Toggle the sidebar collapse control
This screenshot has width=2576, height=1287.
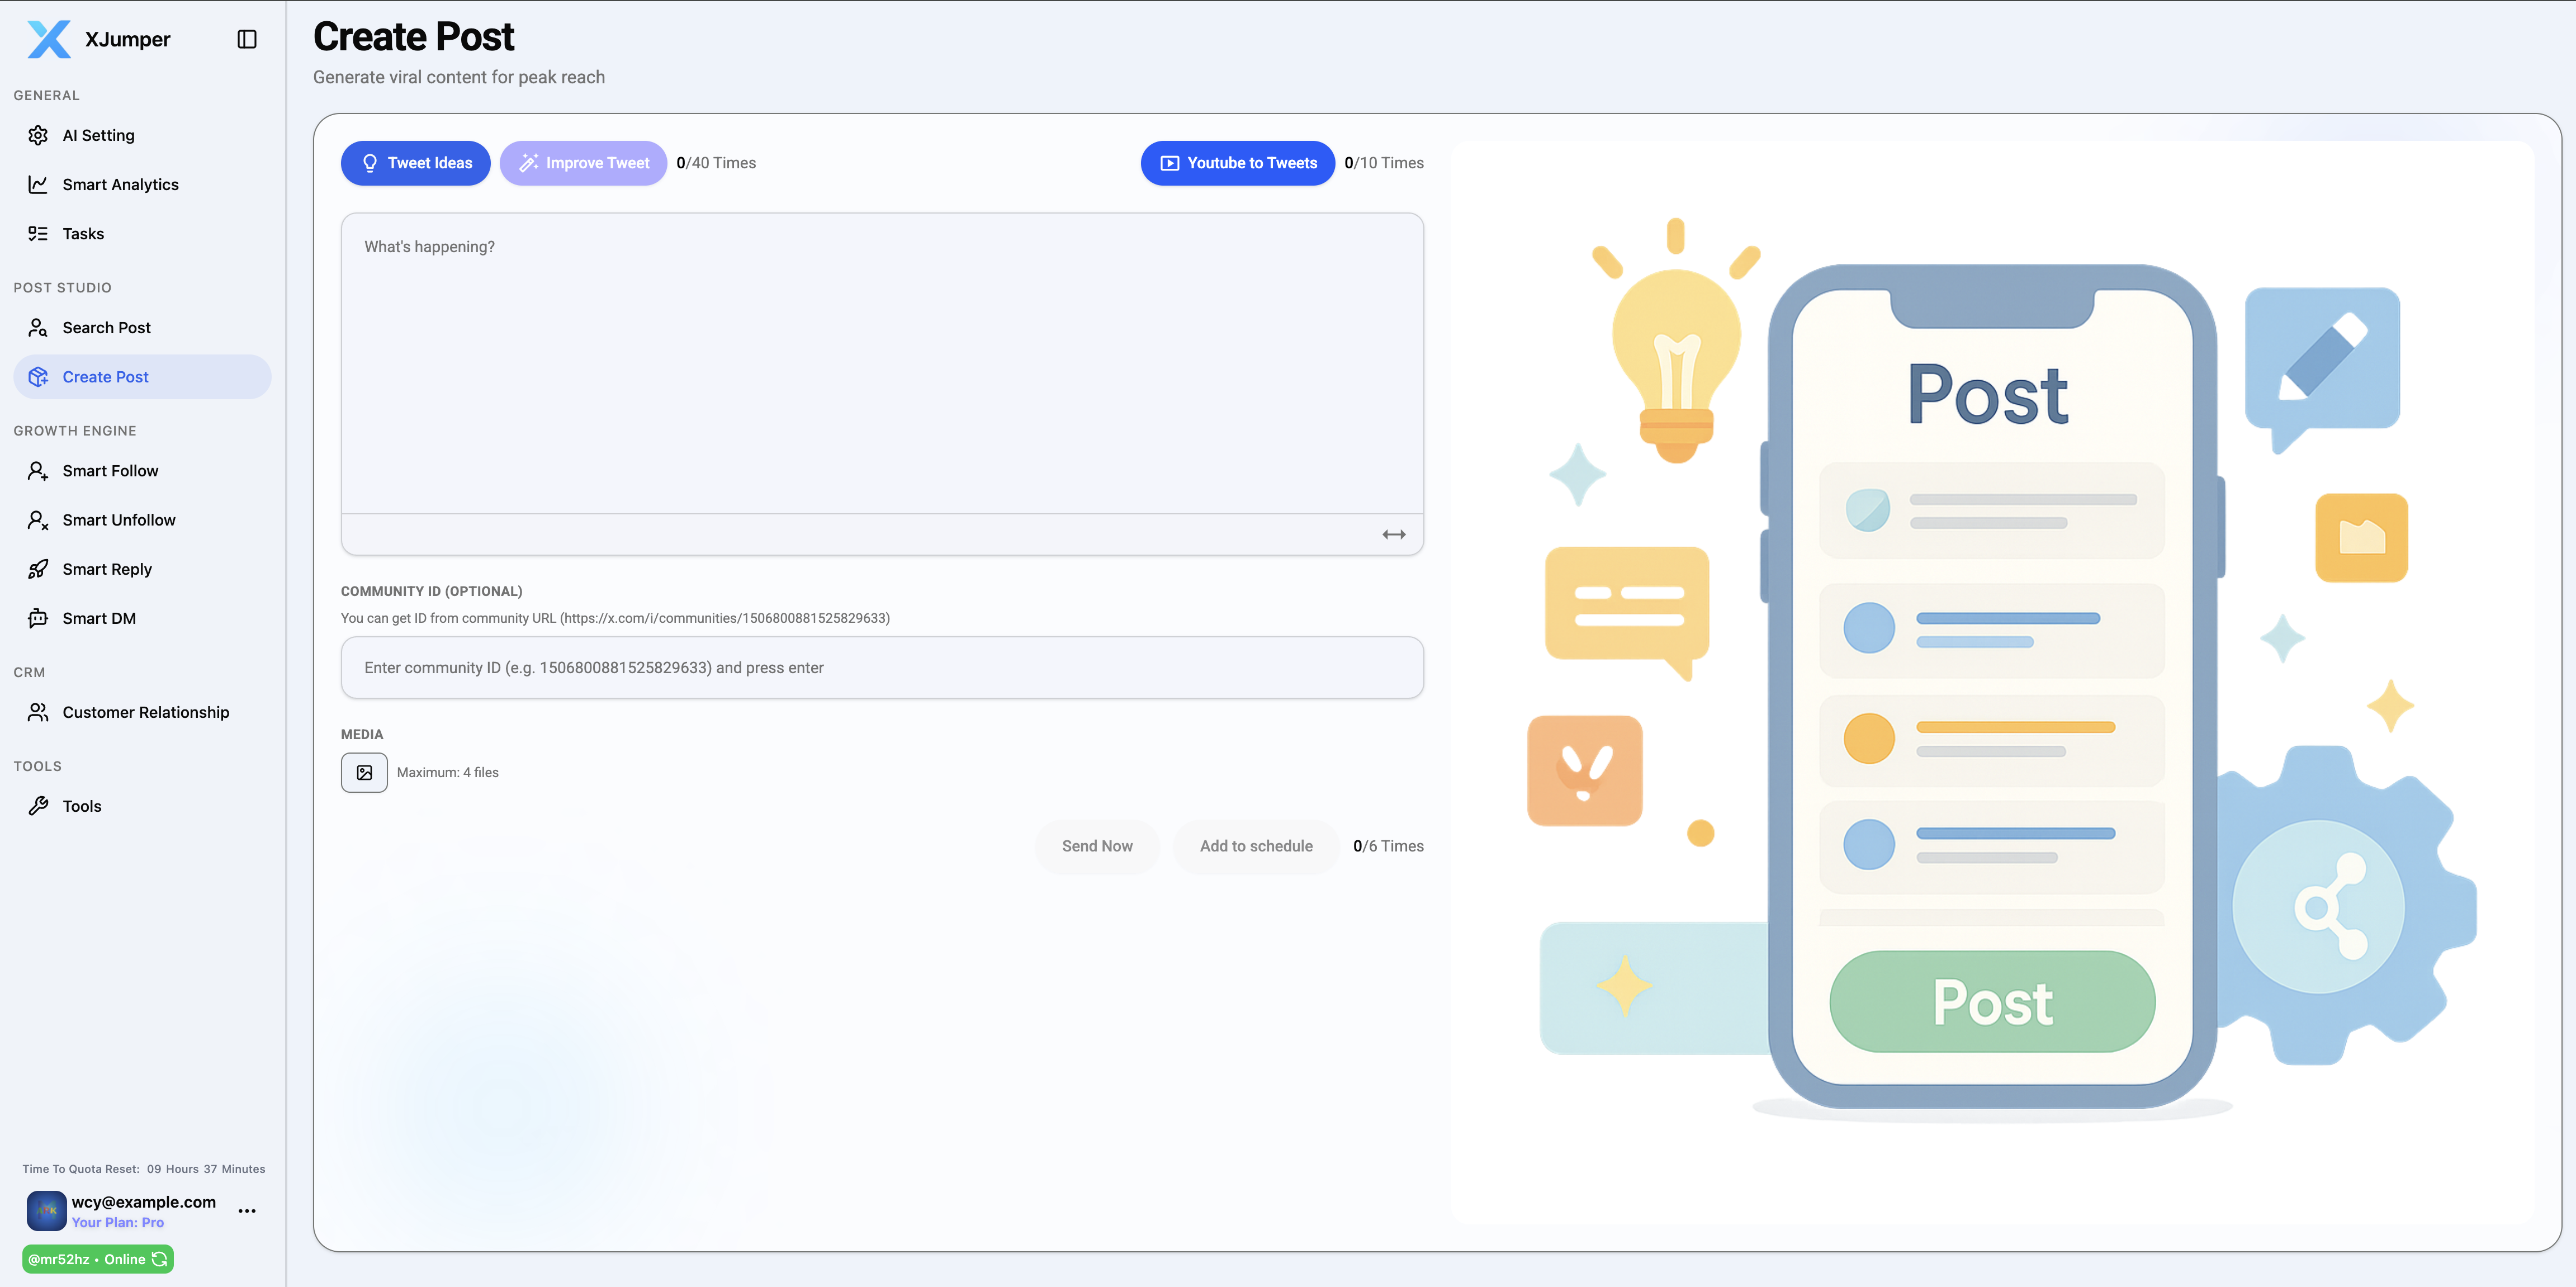click(246, 39)
